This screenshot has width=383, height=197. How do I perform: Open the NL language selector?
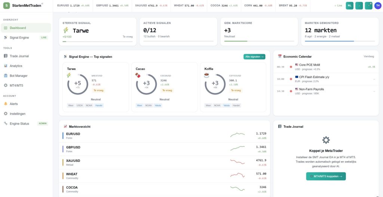(350, 6)
